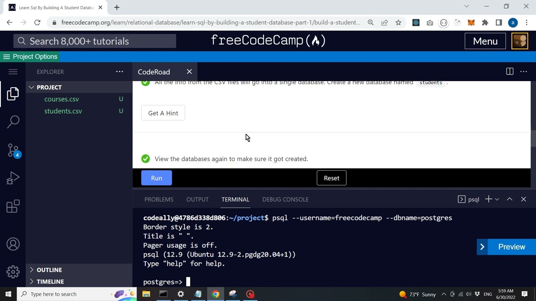The width and height of the screenshot is (536, 301).
Task: Open students.csv file
Action: click(x=63, y=111)
